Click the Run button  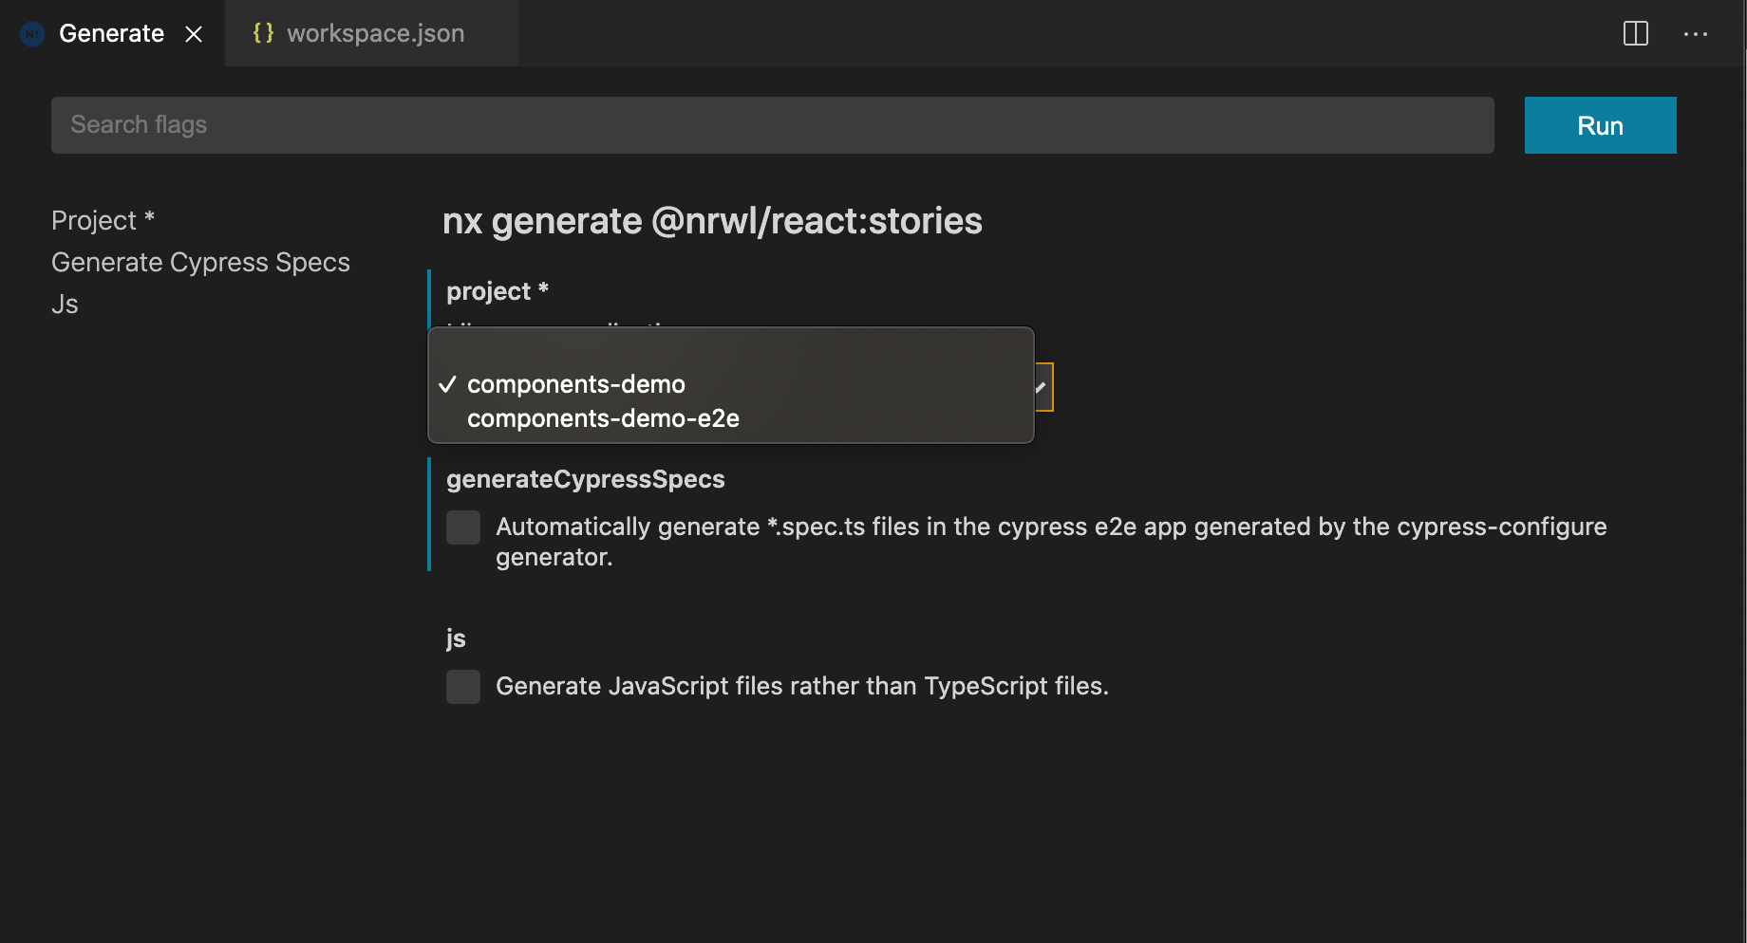pos(1600,125)
